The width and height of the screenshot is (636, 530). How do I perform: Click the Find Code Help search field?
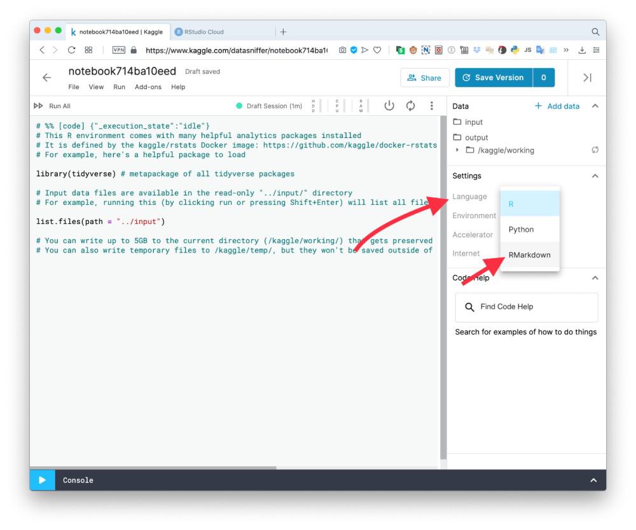click(x=527, y=307)
